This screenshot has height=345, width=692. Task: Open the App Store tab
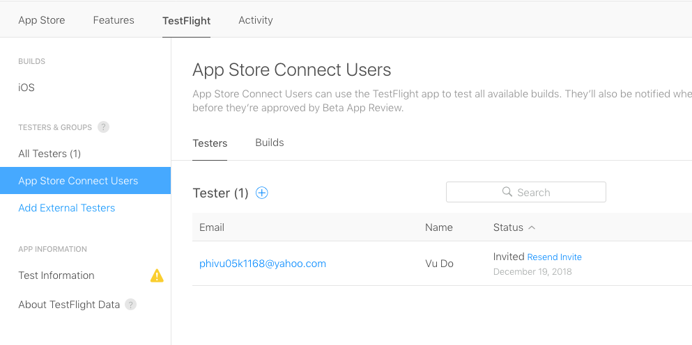42,20
